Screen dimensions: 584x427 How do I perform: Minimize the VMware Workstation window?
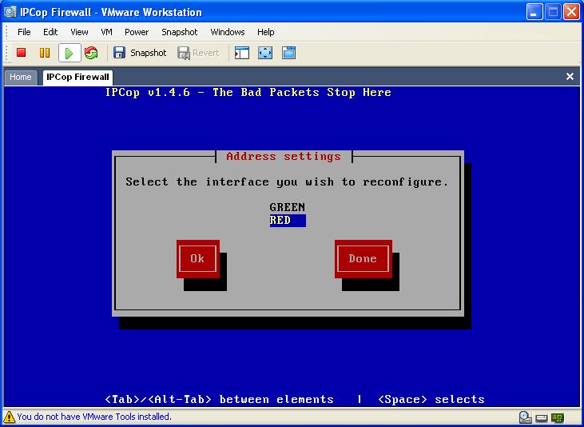[534, 12]
